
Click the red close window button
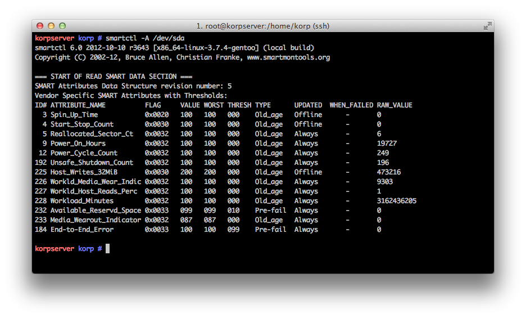(40, 26)
